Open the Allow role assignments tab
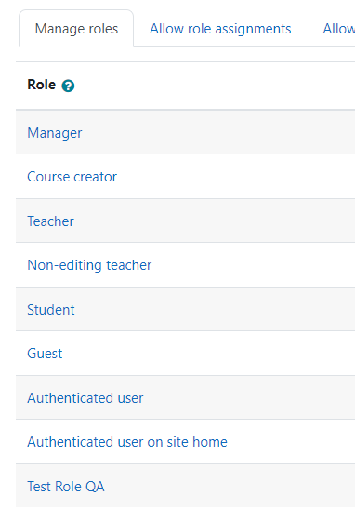 tap(220, 29)
